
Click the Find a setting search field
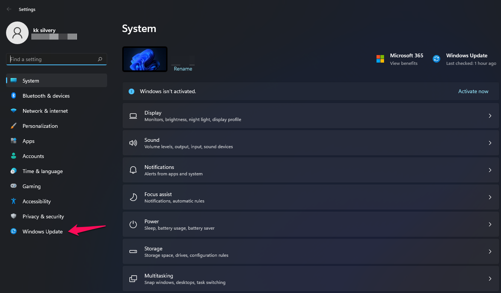[56, 59]
